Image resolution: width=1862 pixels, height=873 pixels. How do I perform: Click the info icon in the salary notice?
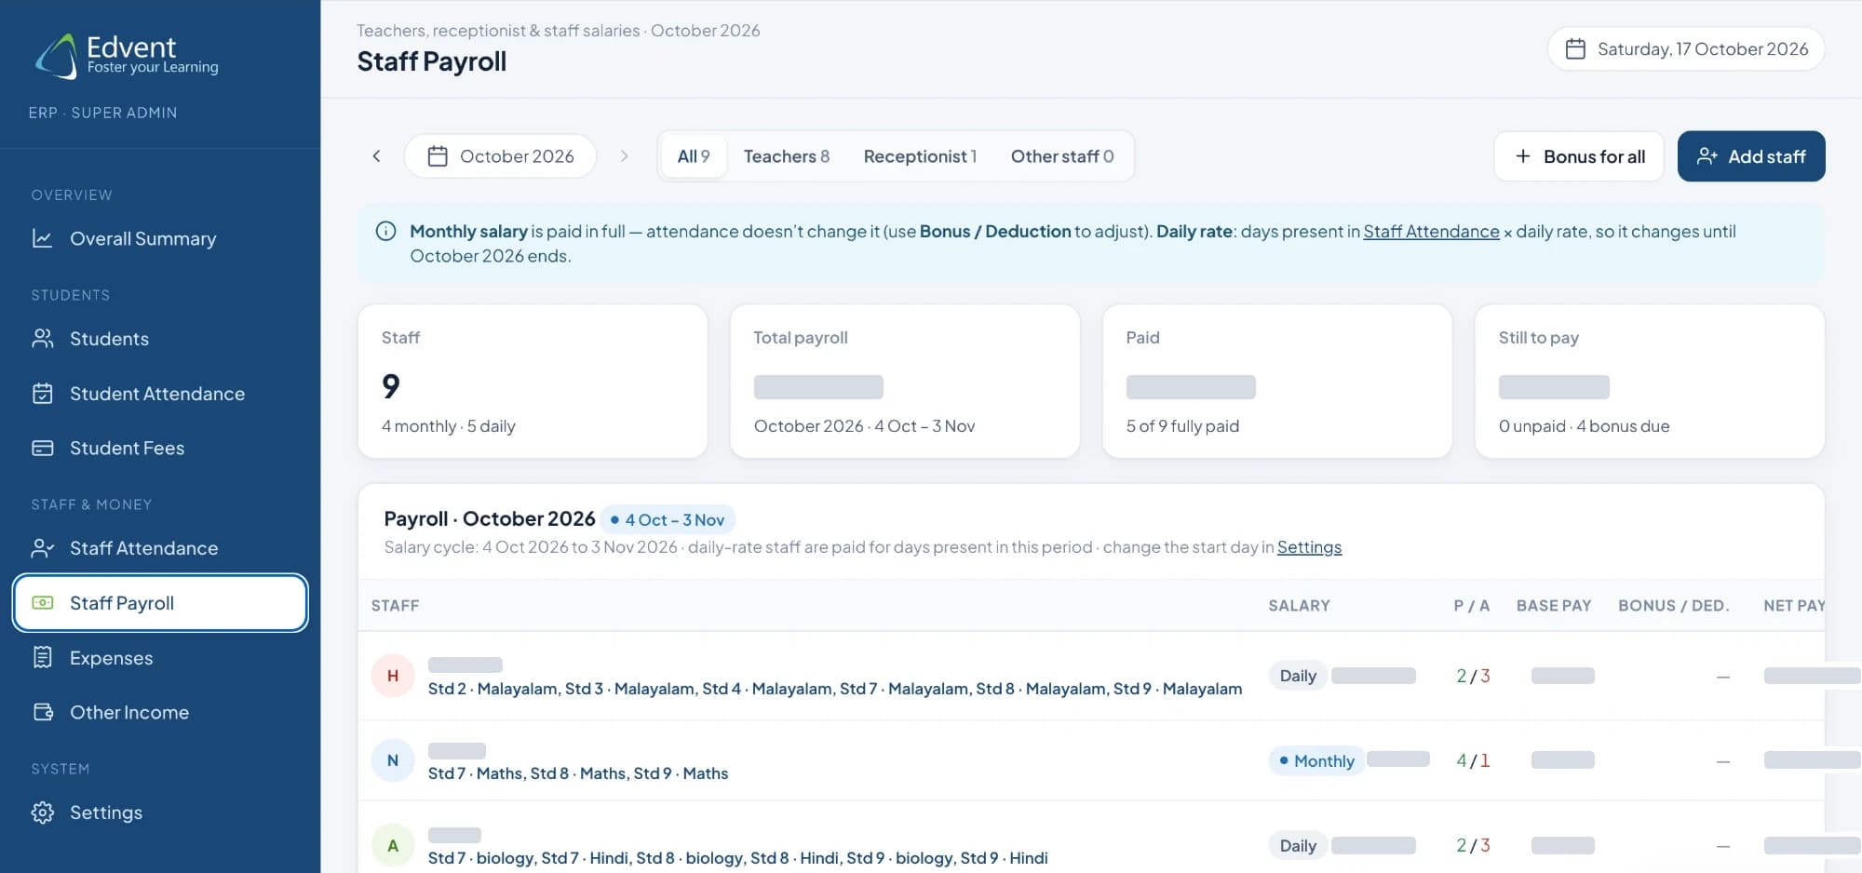pos(385,231)
